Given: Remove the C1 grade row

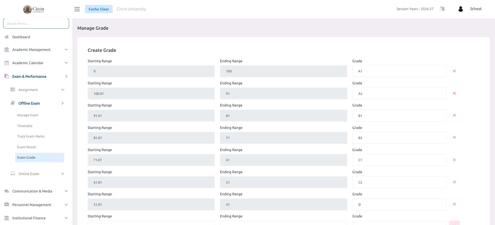Looking at the screenshot, I should (x=454, y=160).
